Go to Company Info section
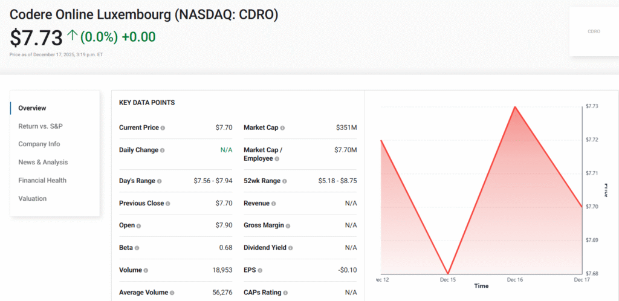The image size is (619, 301). 39,144
